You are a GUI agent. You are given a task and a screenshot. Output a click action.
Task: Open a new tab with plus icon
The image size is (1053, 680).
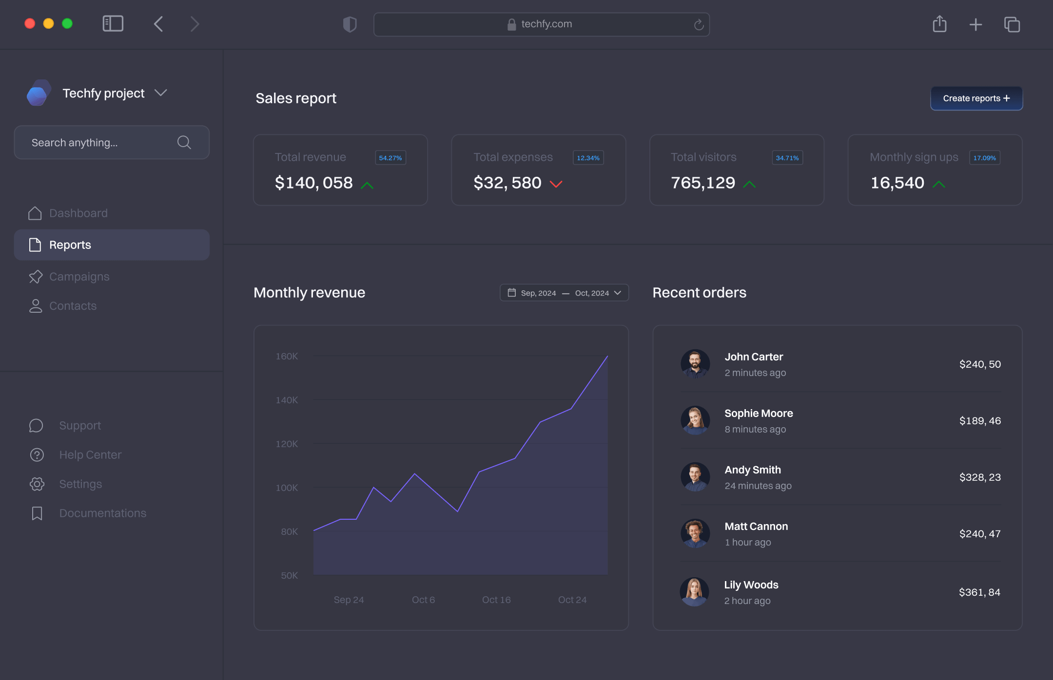[975, 24]
